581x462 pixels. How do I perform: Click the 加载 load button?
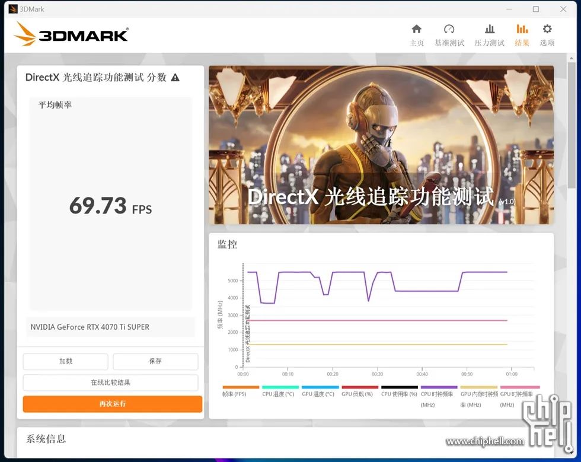[66, 361]
